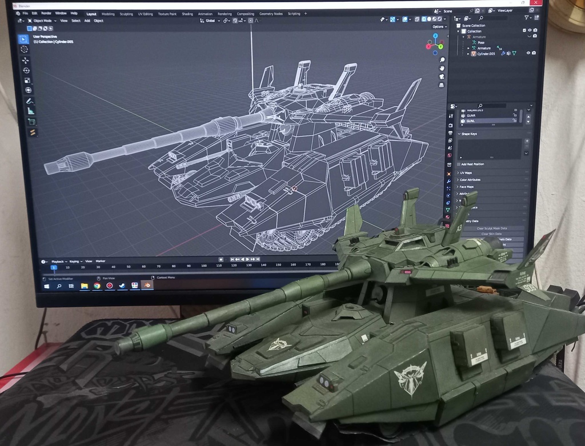Screen dimensions: 585x446
Task: Activate the Cursor tool in the toolbar
Action: pyautogui.click(x=24, y=49)
